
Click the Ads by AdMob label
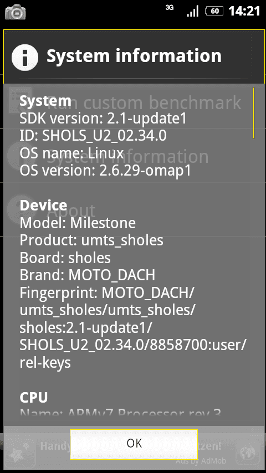(x=201, y=461)
